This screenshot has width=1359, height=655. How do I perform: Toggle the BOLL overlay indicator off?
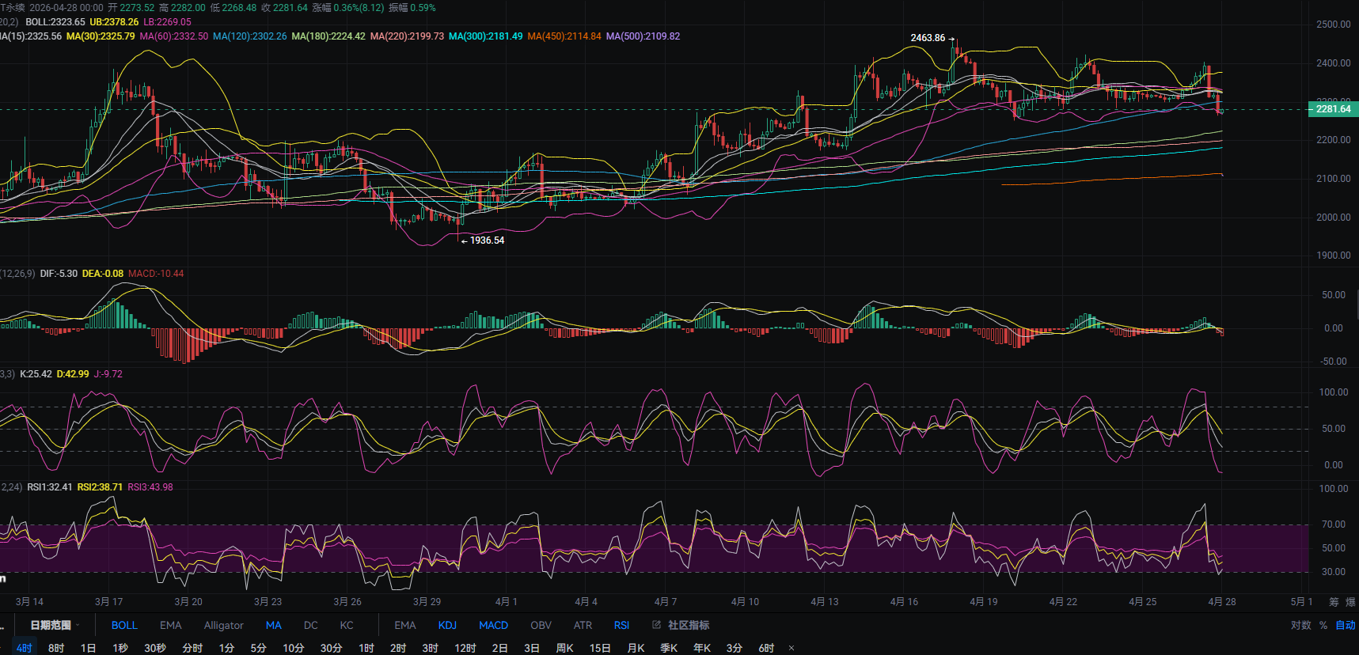pyautogui.click(x=124, y=625)
